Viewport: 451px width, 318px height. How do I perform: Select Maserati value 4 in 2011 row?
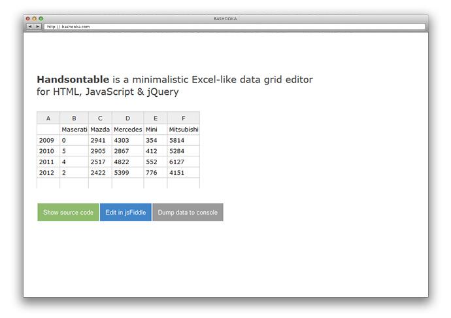pos(75,162)
